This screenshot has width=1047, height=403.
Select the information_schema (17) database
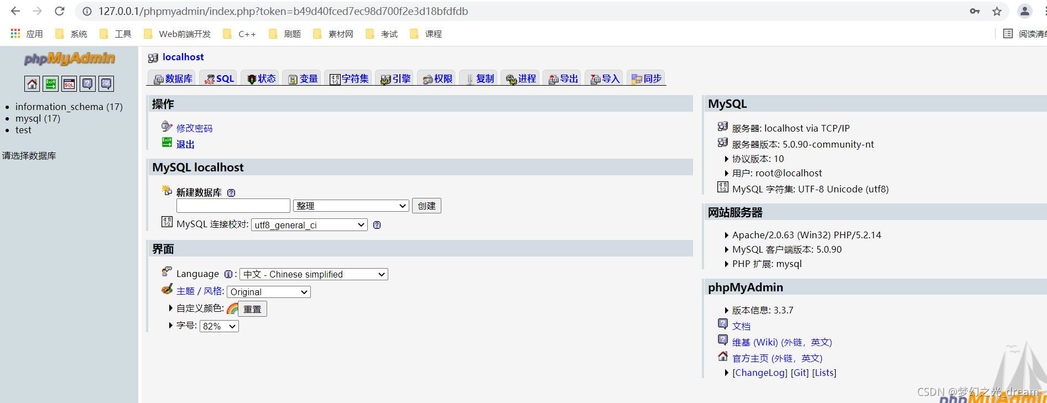point(69,107)
